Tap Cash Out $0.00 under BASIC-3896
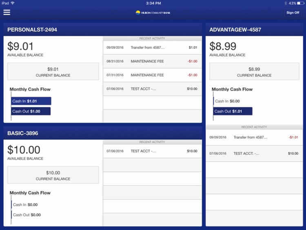Viewport: 306px width, 230px height. point(27,215)
